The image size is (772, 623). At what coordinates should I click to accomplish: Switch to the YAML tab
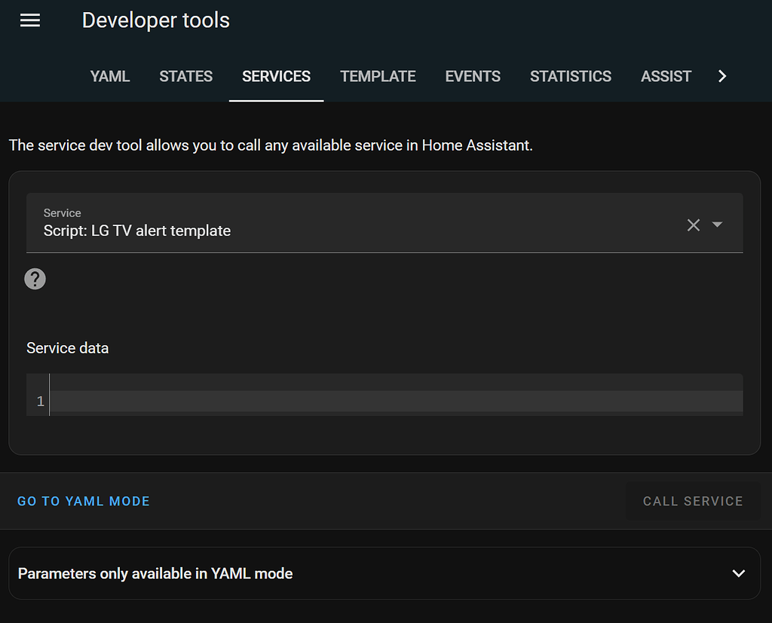click(109, 76)
